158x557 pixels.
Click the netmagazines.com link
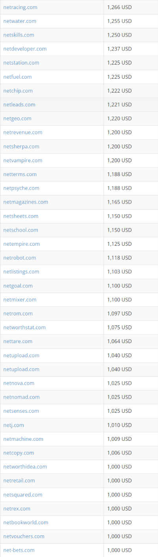(x=26, y=202)
